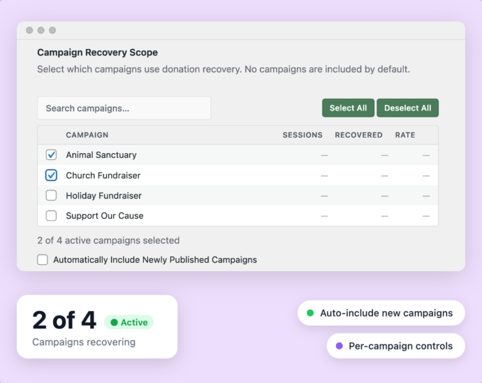Sort by the RECOVERED column header
The height and width of the screenshot is (383, 482).
point(359,135)
